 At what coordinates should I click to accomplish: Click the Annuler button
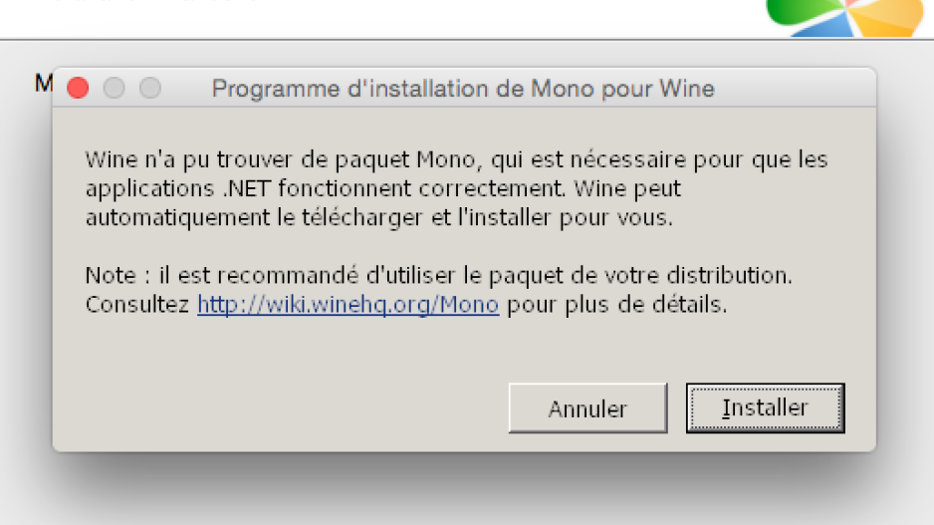pos(587,408)
